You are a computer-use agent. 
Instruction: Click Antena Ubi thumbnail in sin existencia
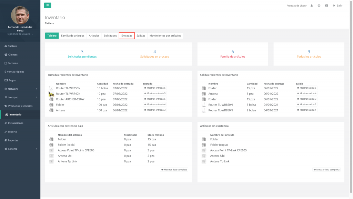pyautogui.click(x=204, y=156)
